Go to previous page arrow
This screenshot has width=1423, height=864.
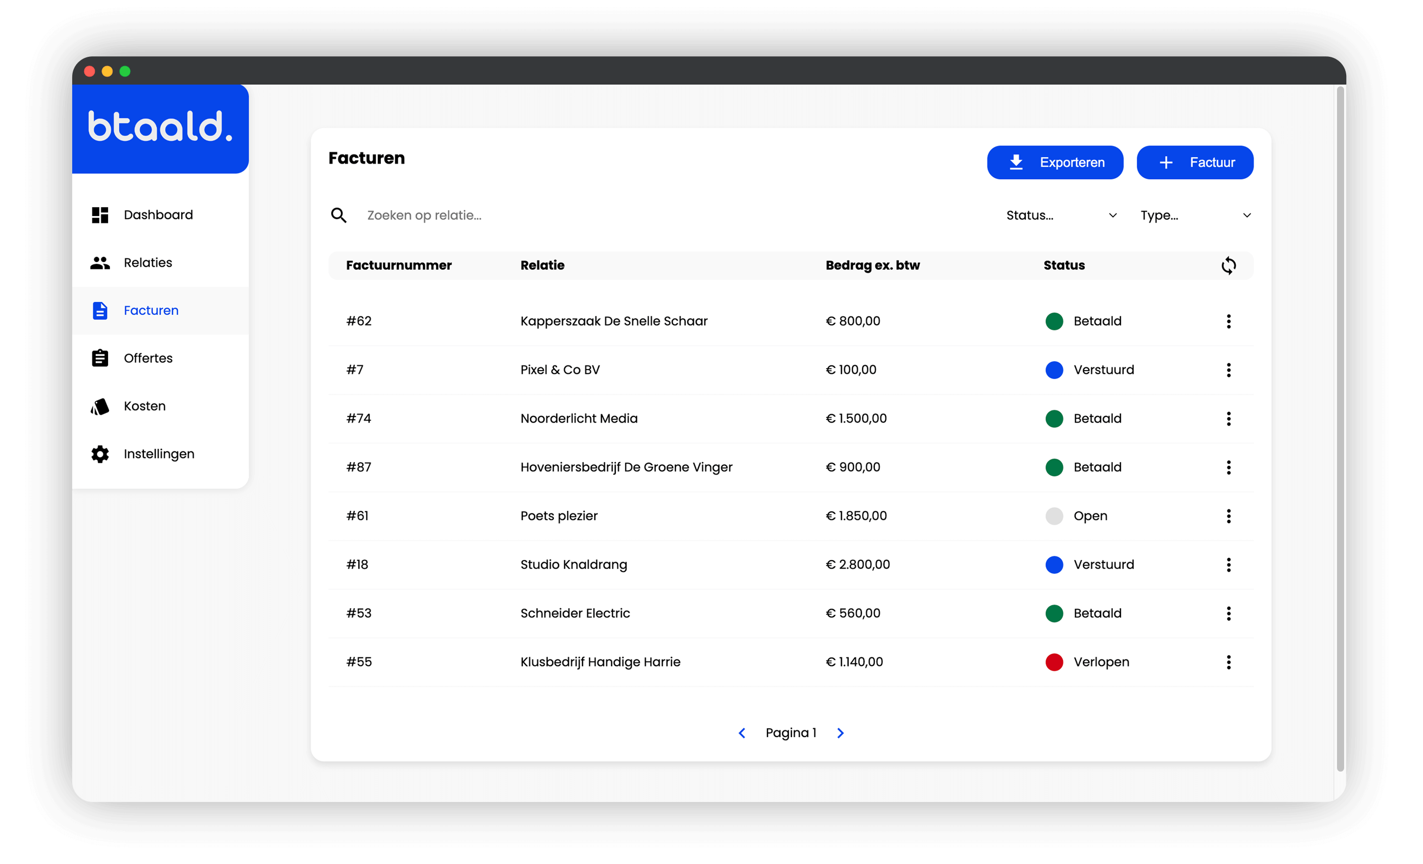point(742,733)
